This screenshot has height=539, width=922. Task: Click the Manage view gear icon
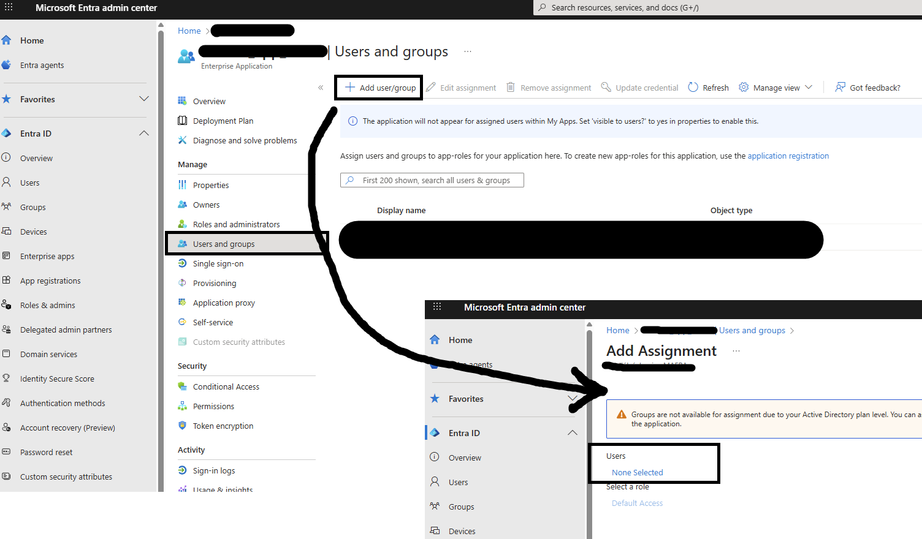[x=744, y=87]
